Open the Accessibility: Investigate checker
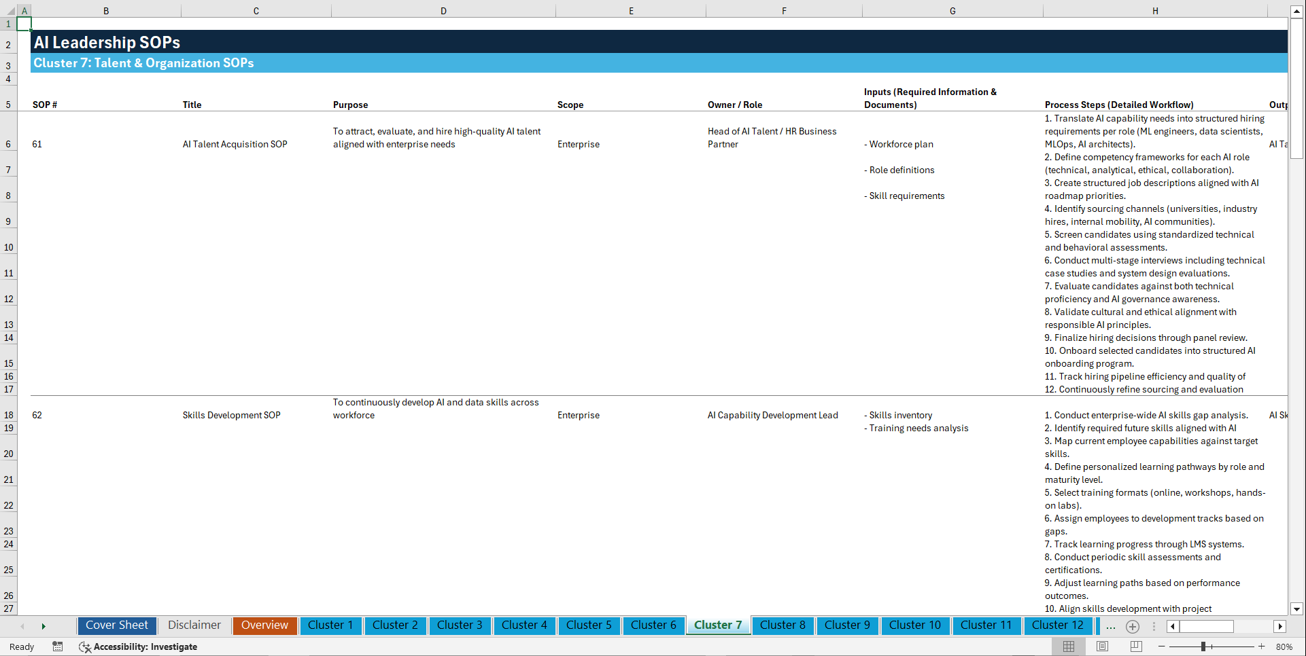 (138, 646)
